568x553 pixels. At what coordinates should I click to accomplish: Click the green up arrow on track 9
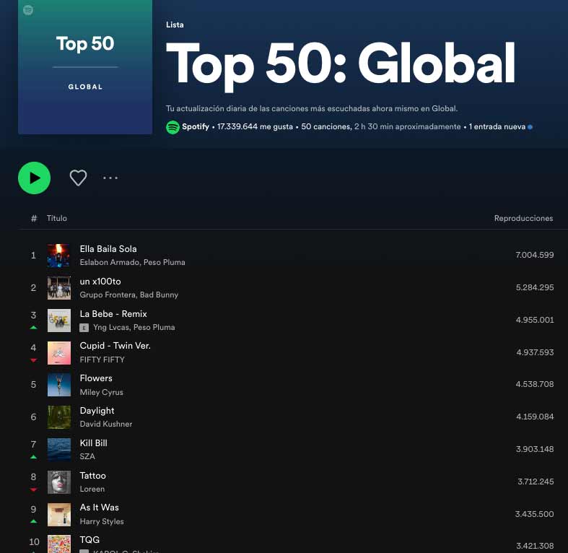[33, 521]
